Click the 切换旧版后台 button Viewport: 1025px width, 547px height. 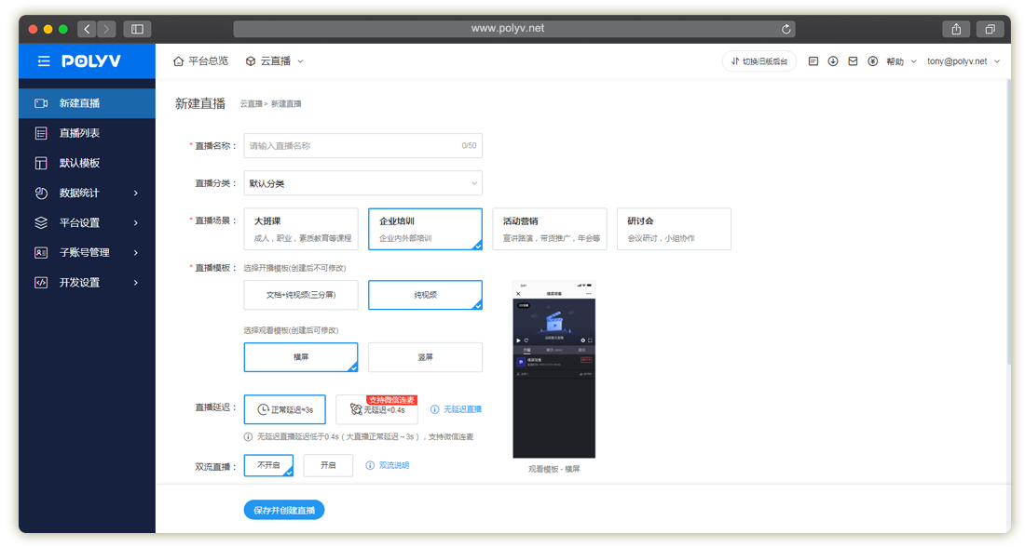click(758, 61)
